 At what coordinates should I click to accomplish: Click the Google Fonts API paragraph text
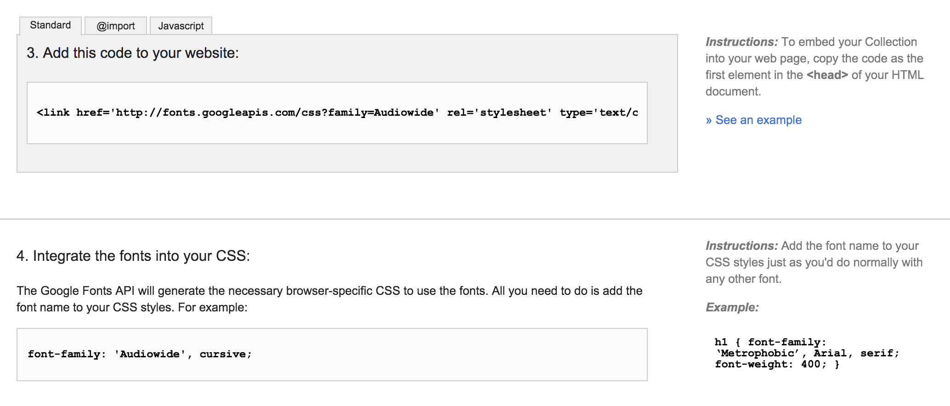coord(329,299)
